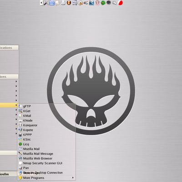Click the magic wand icon in top dock

tap(46, 3)
